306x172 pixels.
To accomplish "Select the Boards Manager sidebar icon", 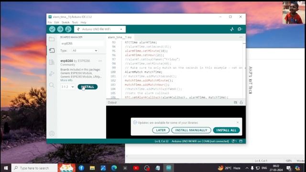I will point(52,51).
